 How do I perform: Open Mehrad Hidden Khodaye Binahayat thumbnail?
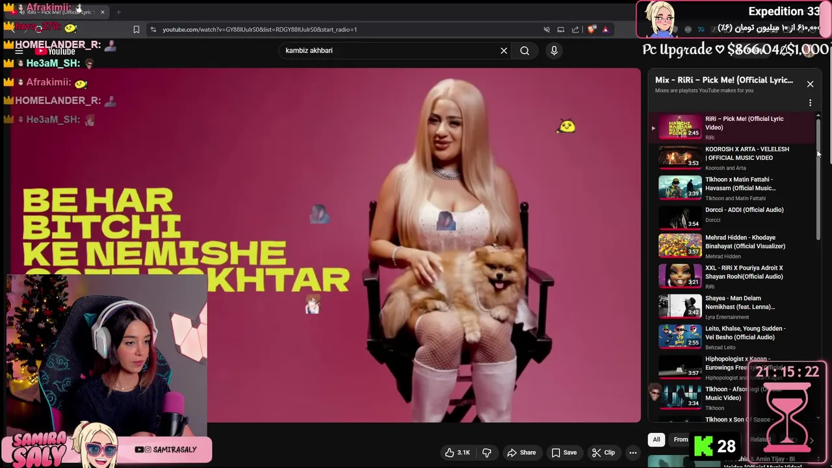[x=680, y=246]
